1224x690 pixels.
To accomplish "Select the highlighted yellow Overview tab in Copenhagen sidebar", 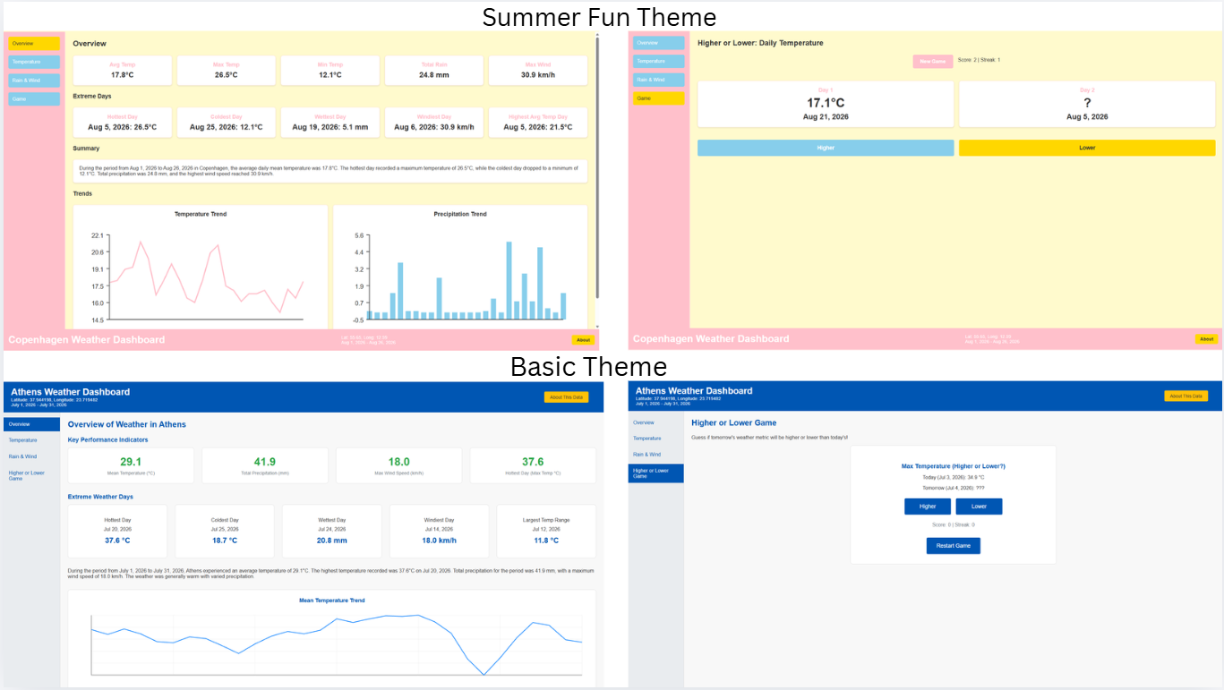I will (x=34, y=43).
